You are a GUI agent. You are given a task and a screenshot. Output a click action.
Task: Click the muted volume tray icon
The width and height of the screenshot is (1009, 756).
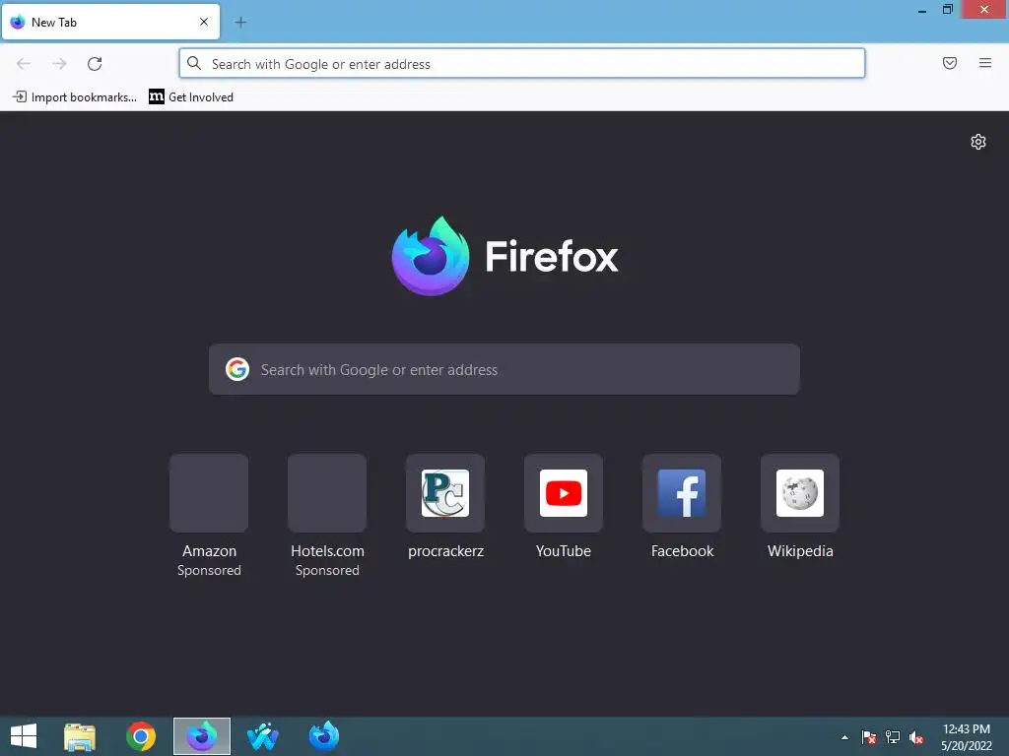[x=916, y=737]
